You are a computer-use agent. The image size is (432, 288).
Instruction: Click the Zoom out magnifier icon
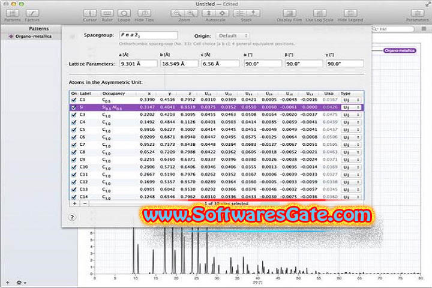(177, 13)
